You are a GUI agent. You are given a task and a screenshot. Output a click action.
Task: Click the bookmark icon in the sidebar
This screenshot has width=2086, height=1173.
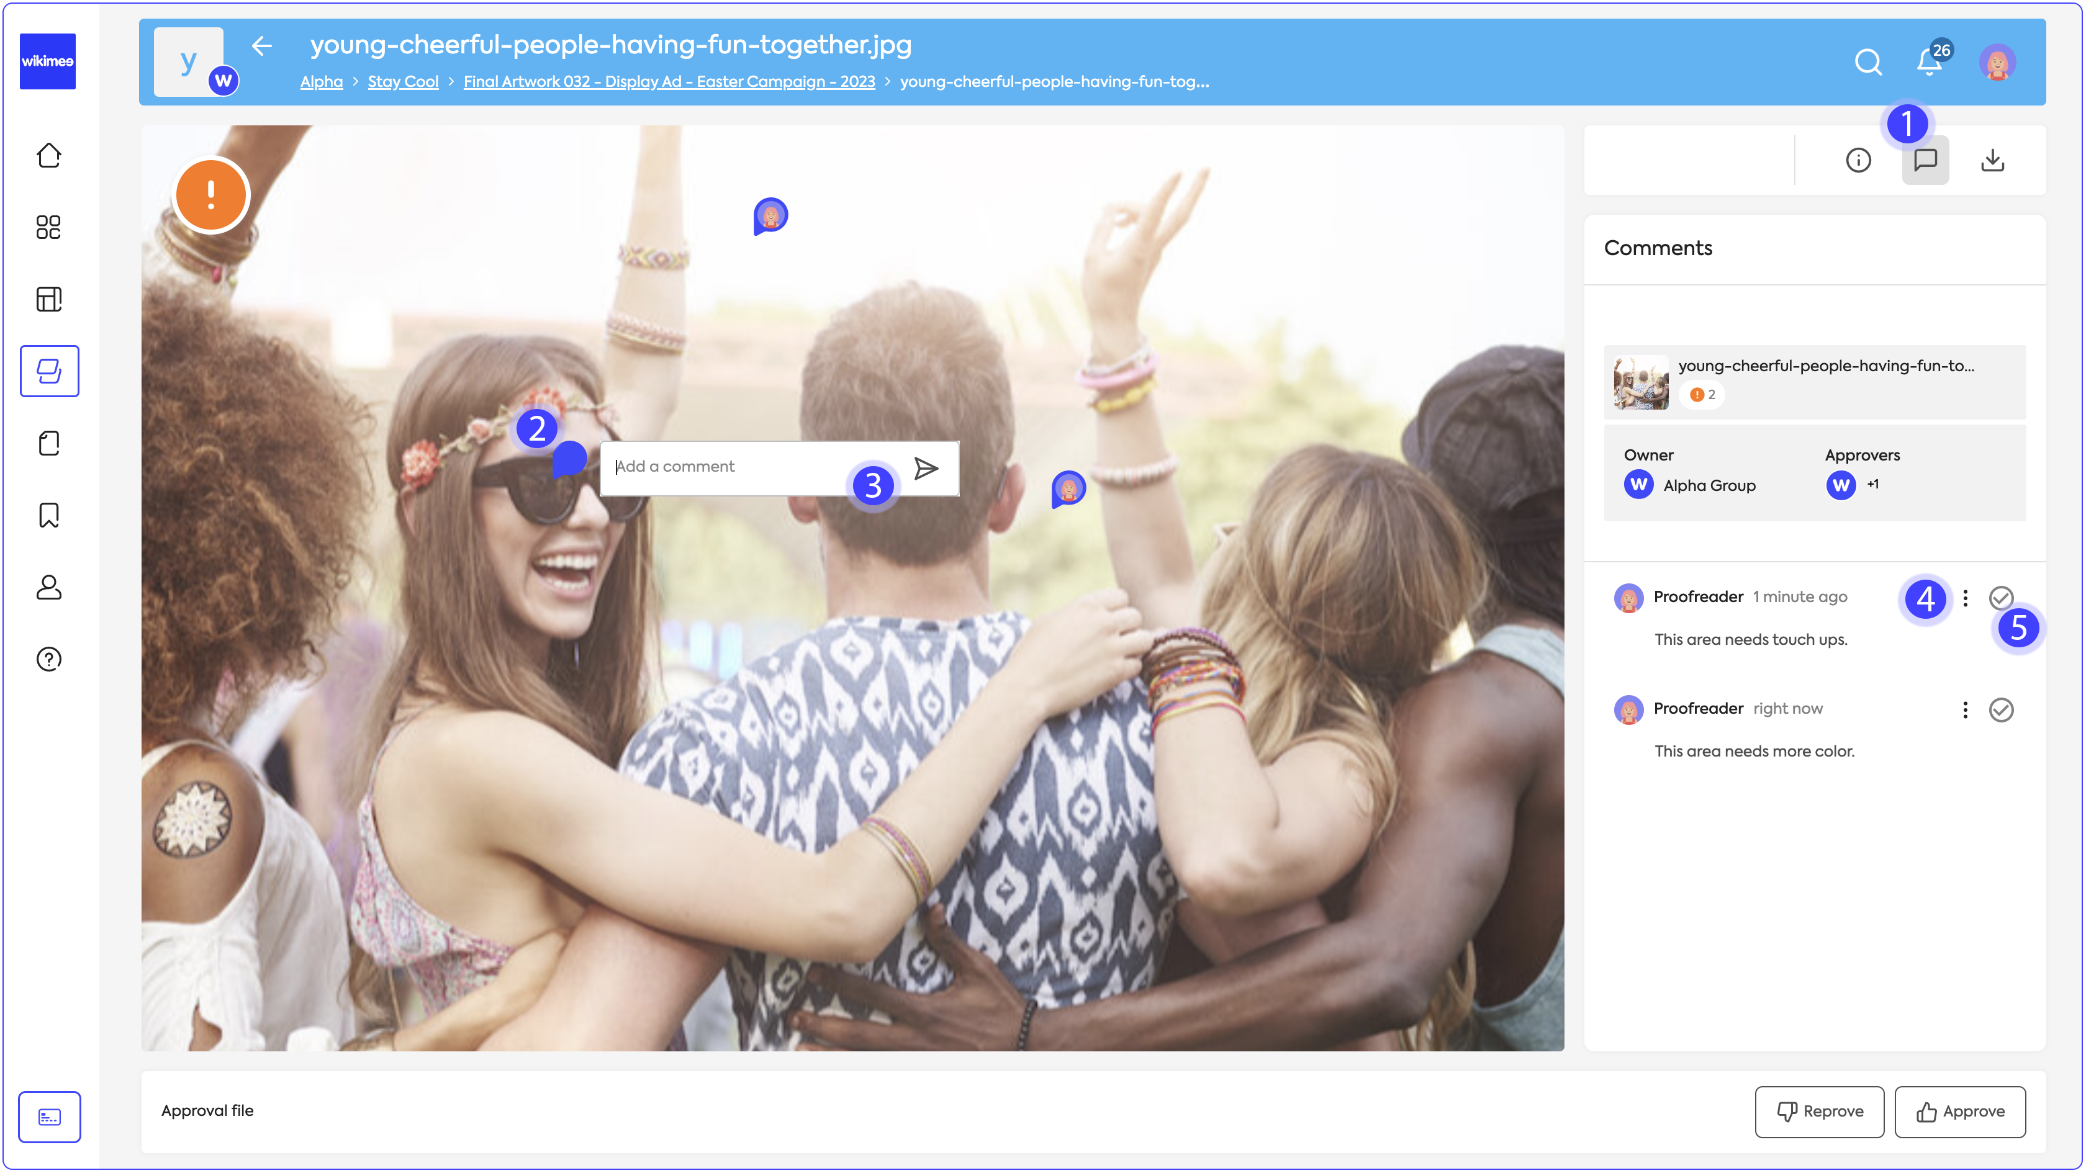(48, 515)
